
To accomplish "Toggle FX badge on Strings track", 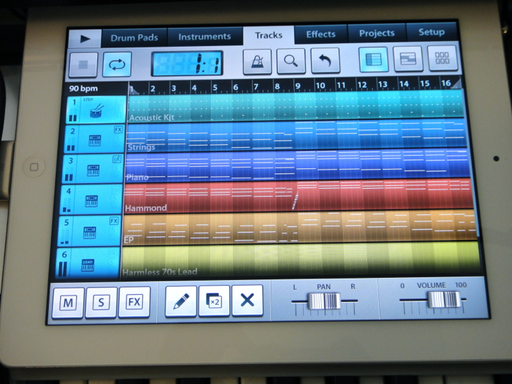I will point(118,129).
